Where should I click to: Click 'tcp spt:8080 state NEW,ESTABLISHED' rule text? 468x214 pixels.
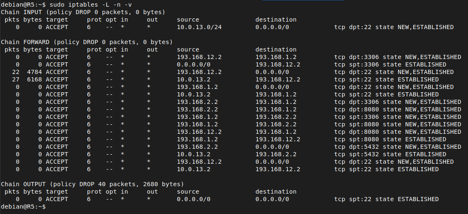click(398, 124)
